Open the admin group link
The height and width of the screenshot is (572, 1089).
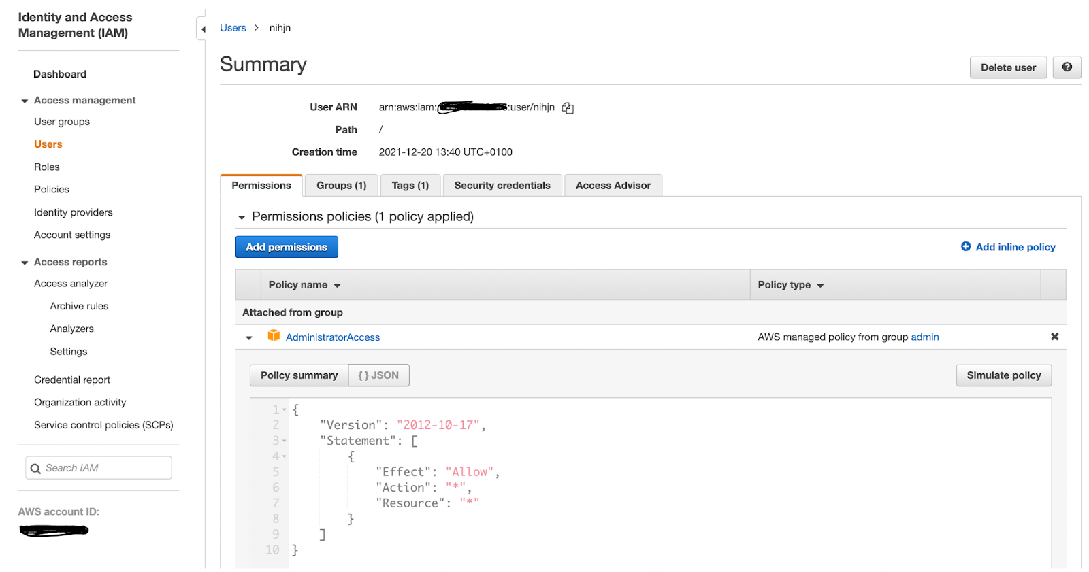click(x=925, y=337)
